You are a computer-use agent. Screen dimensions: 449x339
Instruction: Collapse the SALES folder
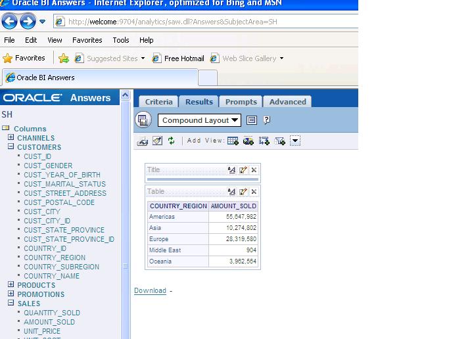tap(11, 303)
